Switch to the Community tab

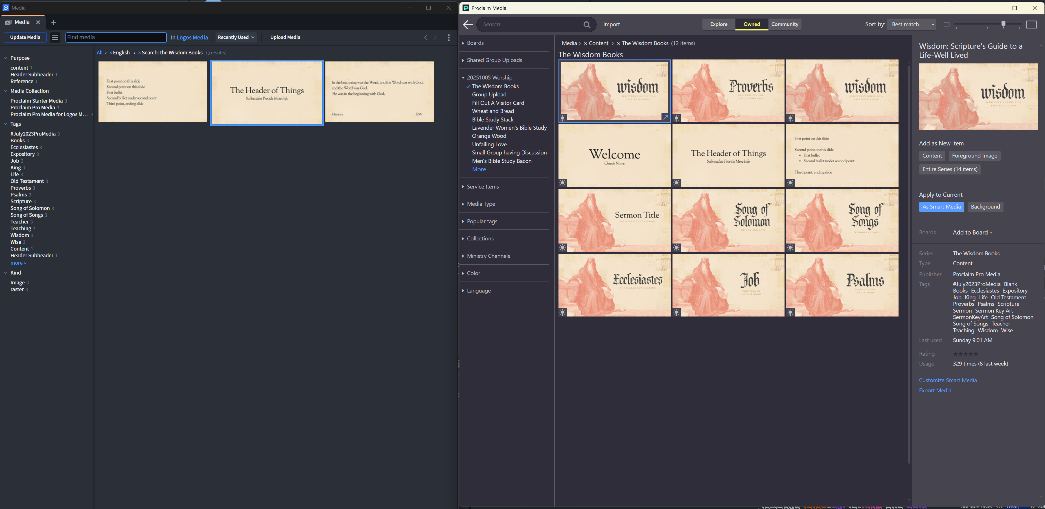785,24
